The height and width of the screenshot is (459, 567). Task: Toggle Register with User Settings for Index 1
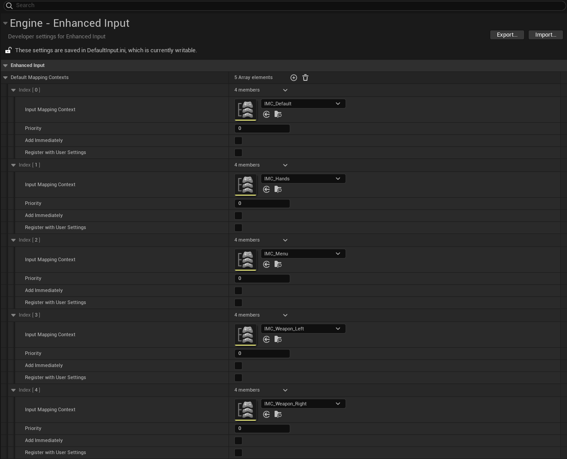[x=238, y=228]
